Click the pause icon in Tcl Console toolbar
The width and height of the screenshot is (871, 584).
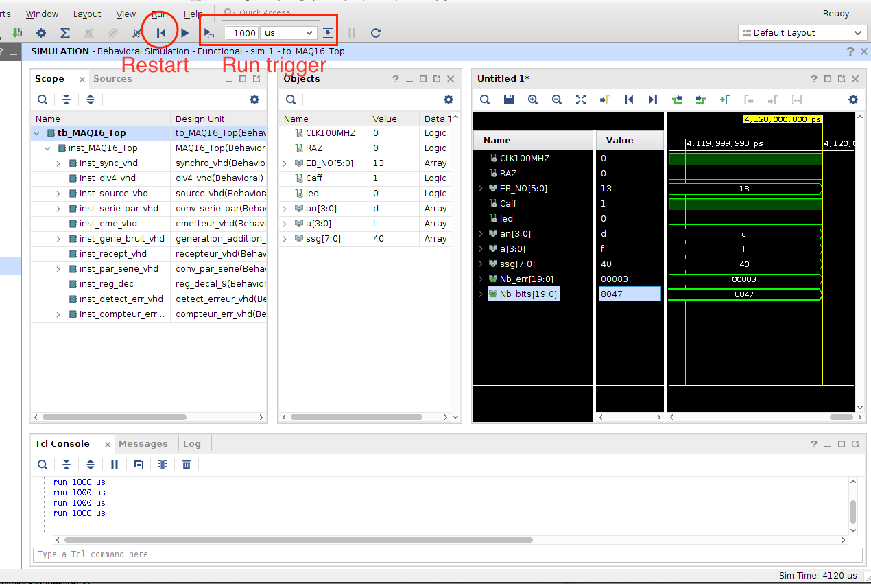point(115,465)
